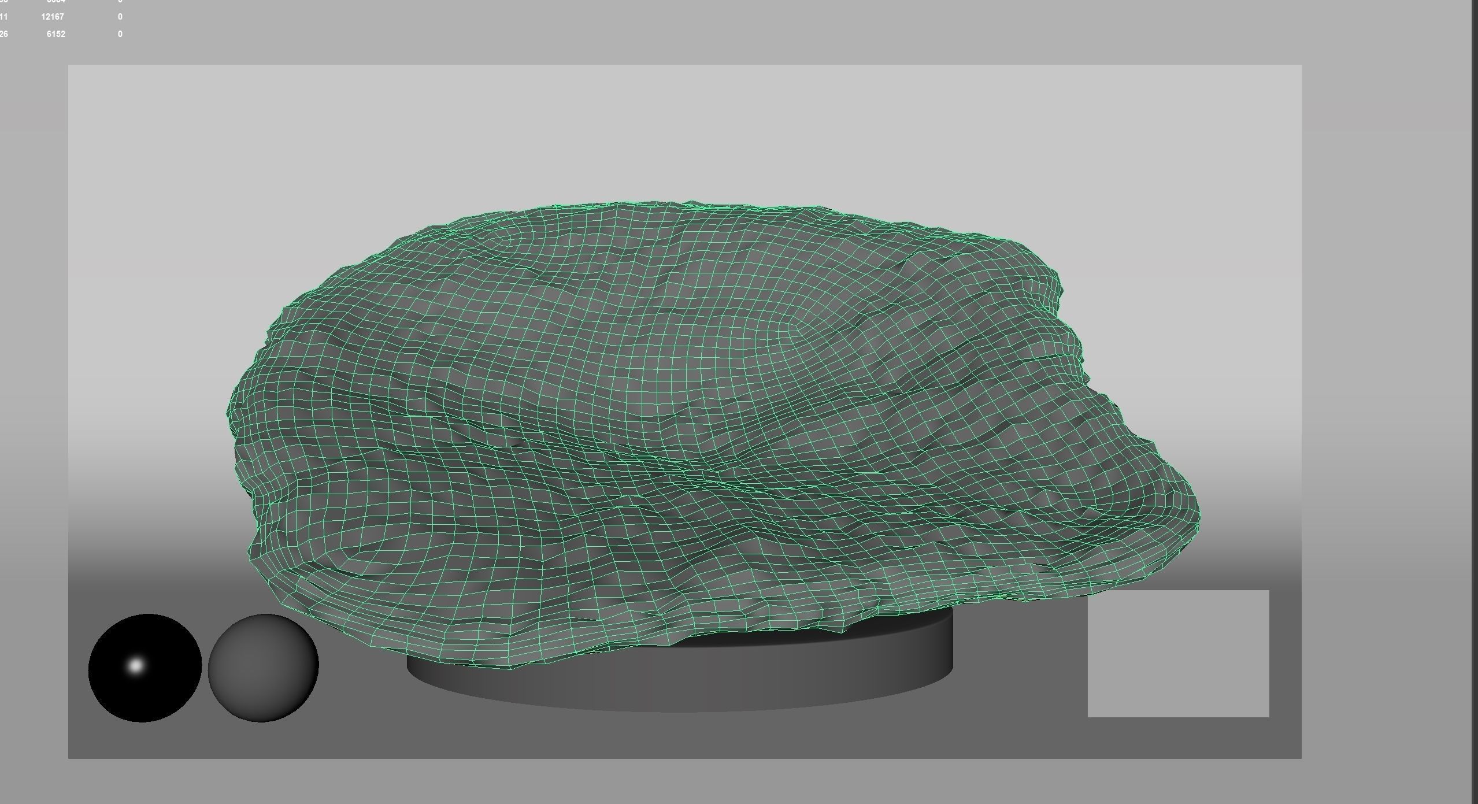Click the HUD number 11 at left edge

[x=4, y=17]
